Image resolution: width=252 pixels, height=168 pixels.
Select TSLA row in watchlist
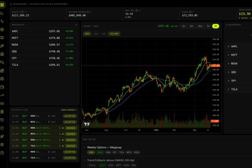[x=44, y=65]
